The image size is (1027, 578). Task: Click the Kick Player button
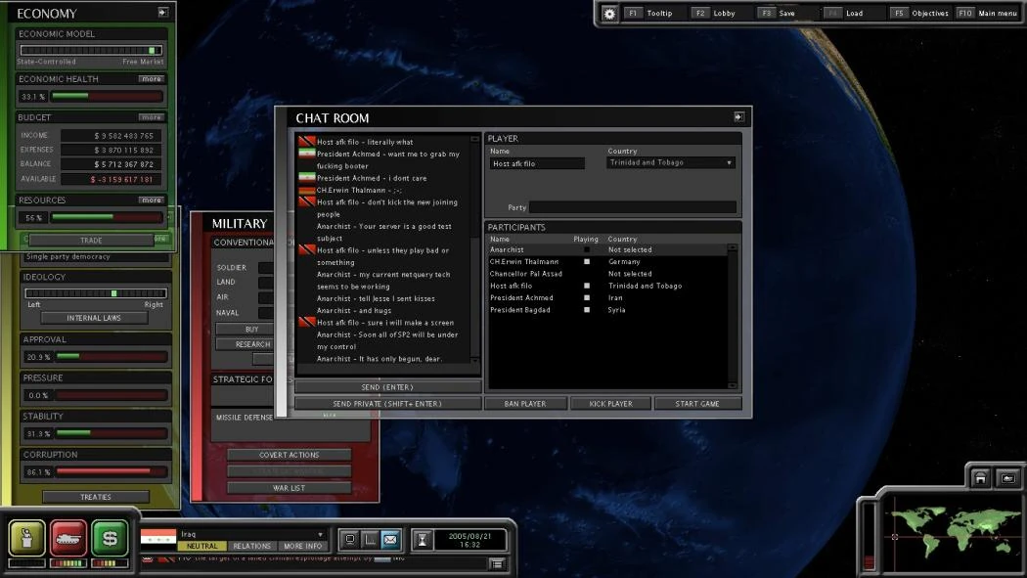coord(611,404)
